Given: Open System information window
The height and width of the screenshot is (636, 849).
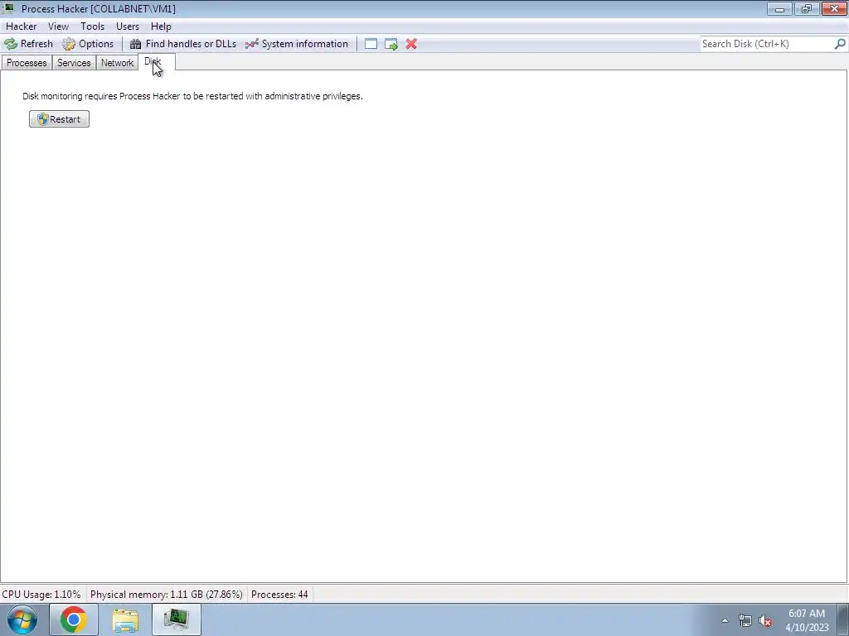Looking at the screenshot, I should click(x=297, y=44).
